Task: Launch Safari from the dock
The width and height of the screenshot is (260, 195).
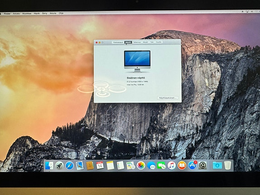Action: click(x=70, y=166)
